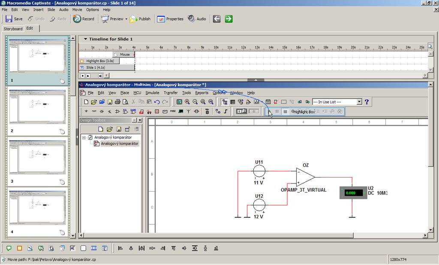Go to next slide with the green arrow
439x265 pixels.
pos(229,19)
